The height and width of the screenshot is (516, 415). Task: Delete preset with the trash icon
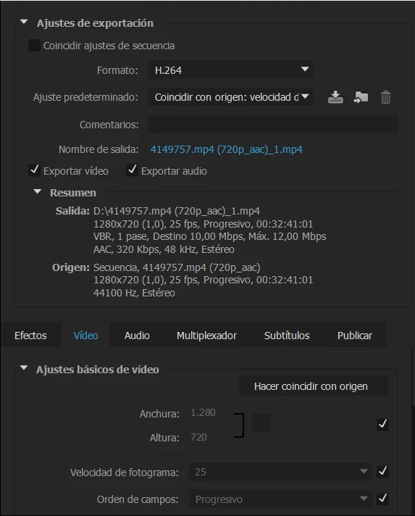tap(385, 97)
